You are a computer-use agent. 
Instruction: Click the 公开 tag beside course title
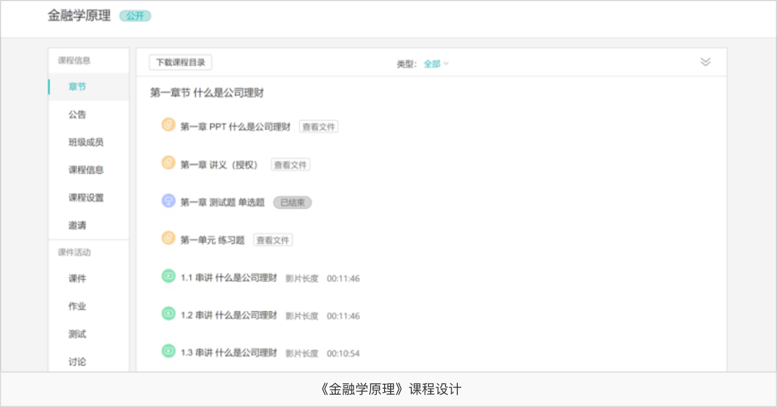tap(135, 16)
